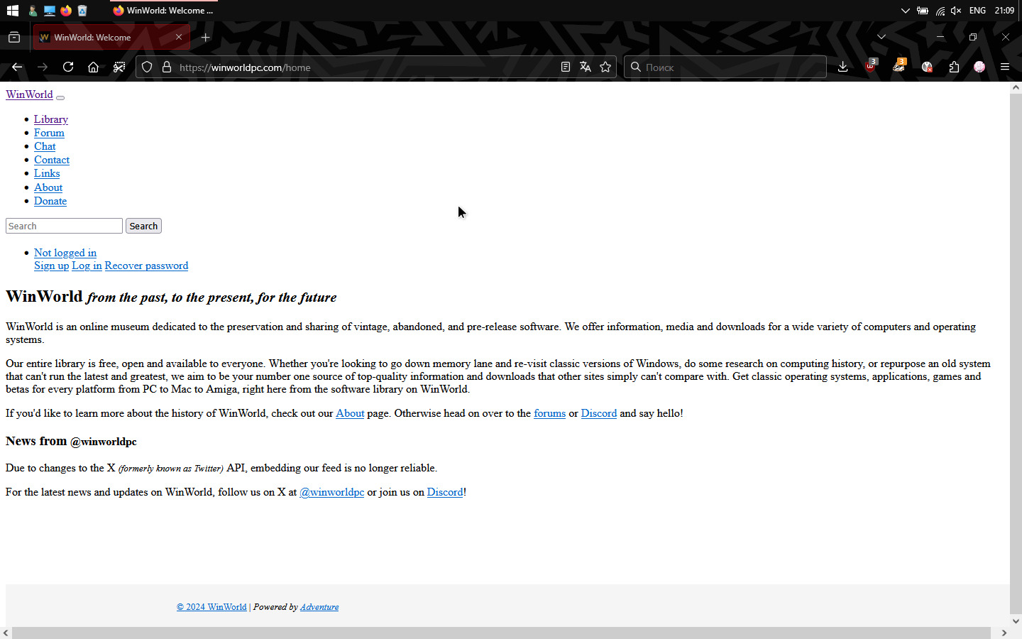Go to the browser home page
1022x639 pixels.
(93, 67)
